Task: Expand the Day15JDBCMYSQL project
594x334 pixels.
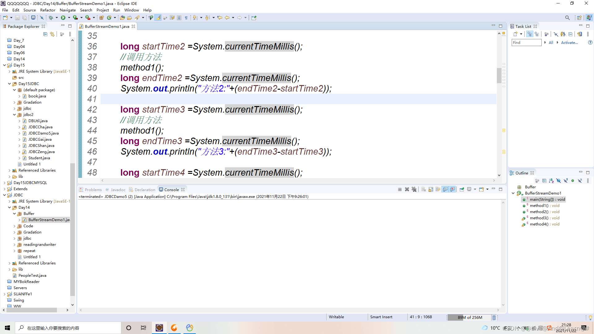Action: coord(4,183)
